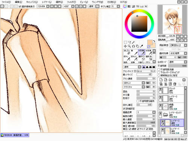188x141 pixels.
Task: Show the color wheel panel
Action: tap(125, 6)
